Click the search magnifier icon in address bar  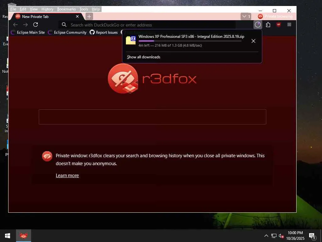coord(64,25)
